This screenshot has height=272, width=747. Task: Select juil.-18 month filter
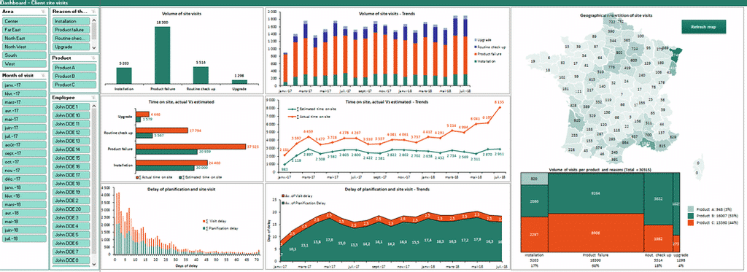pyautogui.click(x=24, y=238)
